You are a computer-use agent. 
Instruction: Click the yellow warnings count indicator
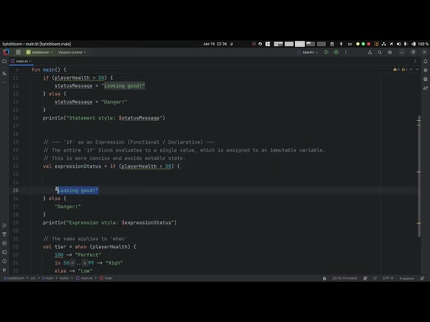tap(396, 70)
